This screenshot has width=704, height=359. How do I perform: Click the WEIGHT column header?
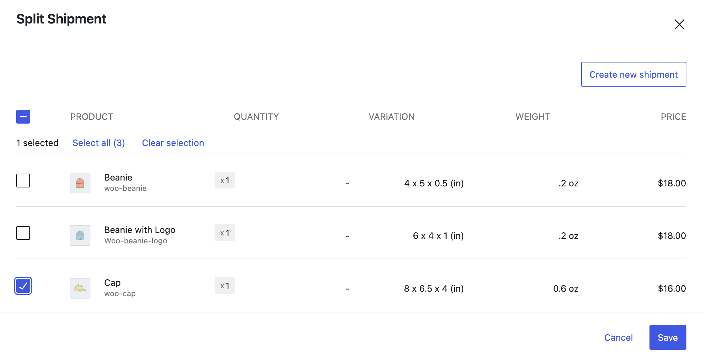point(532,117)
